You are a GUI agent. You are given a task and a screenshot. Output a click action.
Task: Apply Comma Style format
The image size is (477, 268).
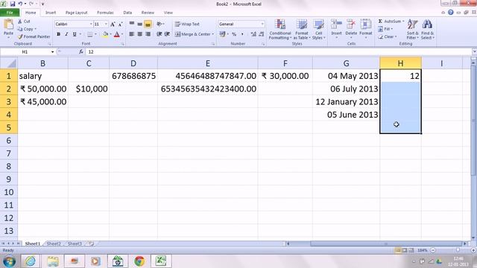pyautogui.click(x=242, y=34)
